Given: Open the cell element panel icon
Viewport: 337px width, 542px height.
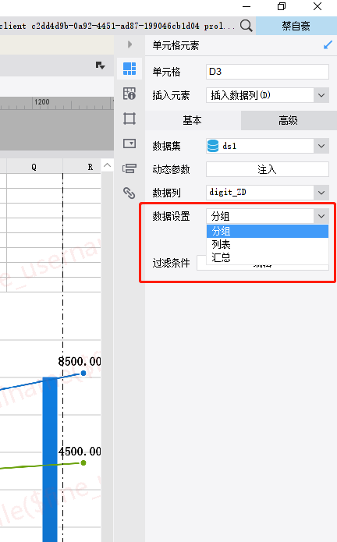Looking at the screenshot, I should (129, 69).
